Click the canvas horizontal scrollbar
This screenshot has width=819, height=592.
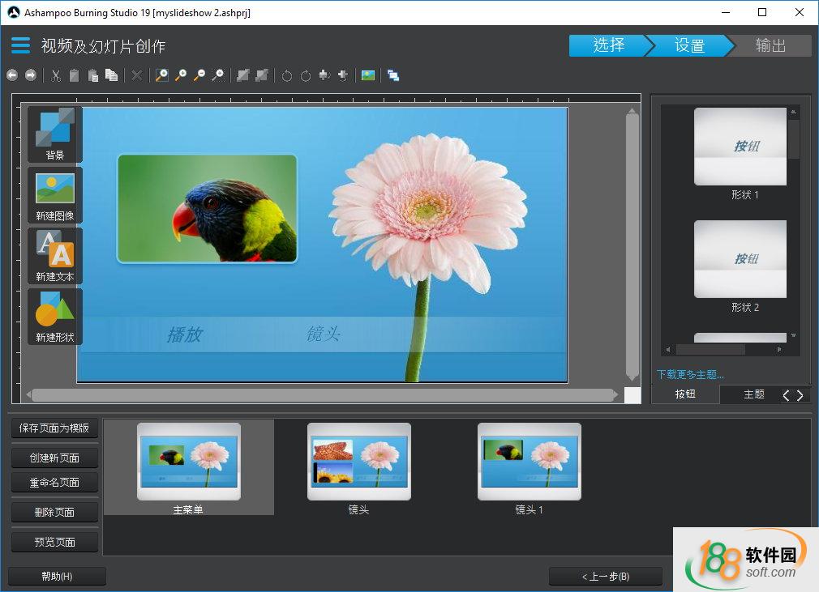[x=324, y=395]
